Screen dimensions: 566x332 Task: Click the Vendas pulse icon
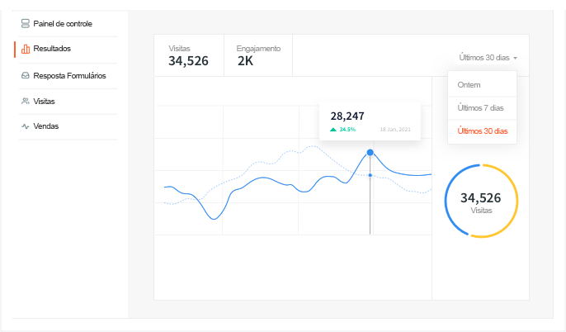click(26, 126)
